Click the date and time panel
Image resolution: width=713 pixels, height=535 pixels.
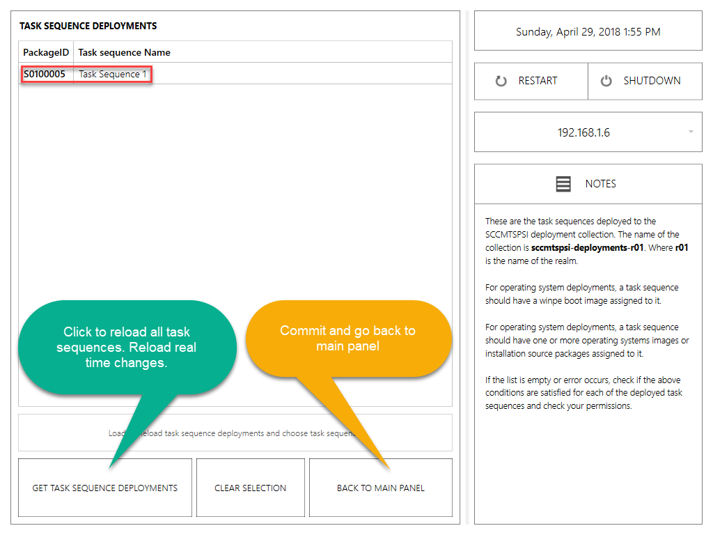[588, 31]
